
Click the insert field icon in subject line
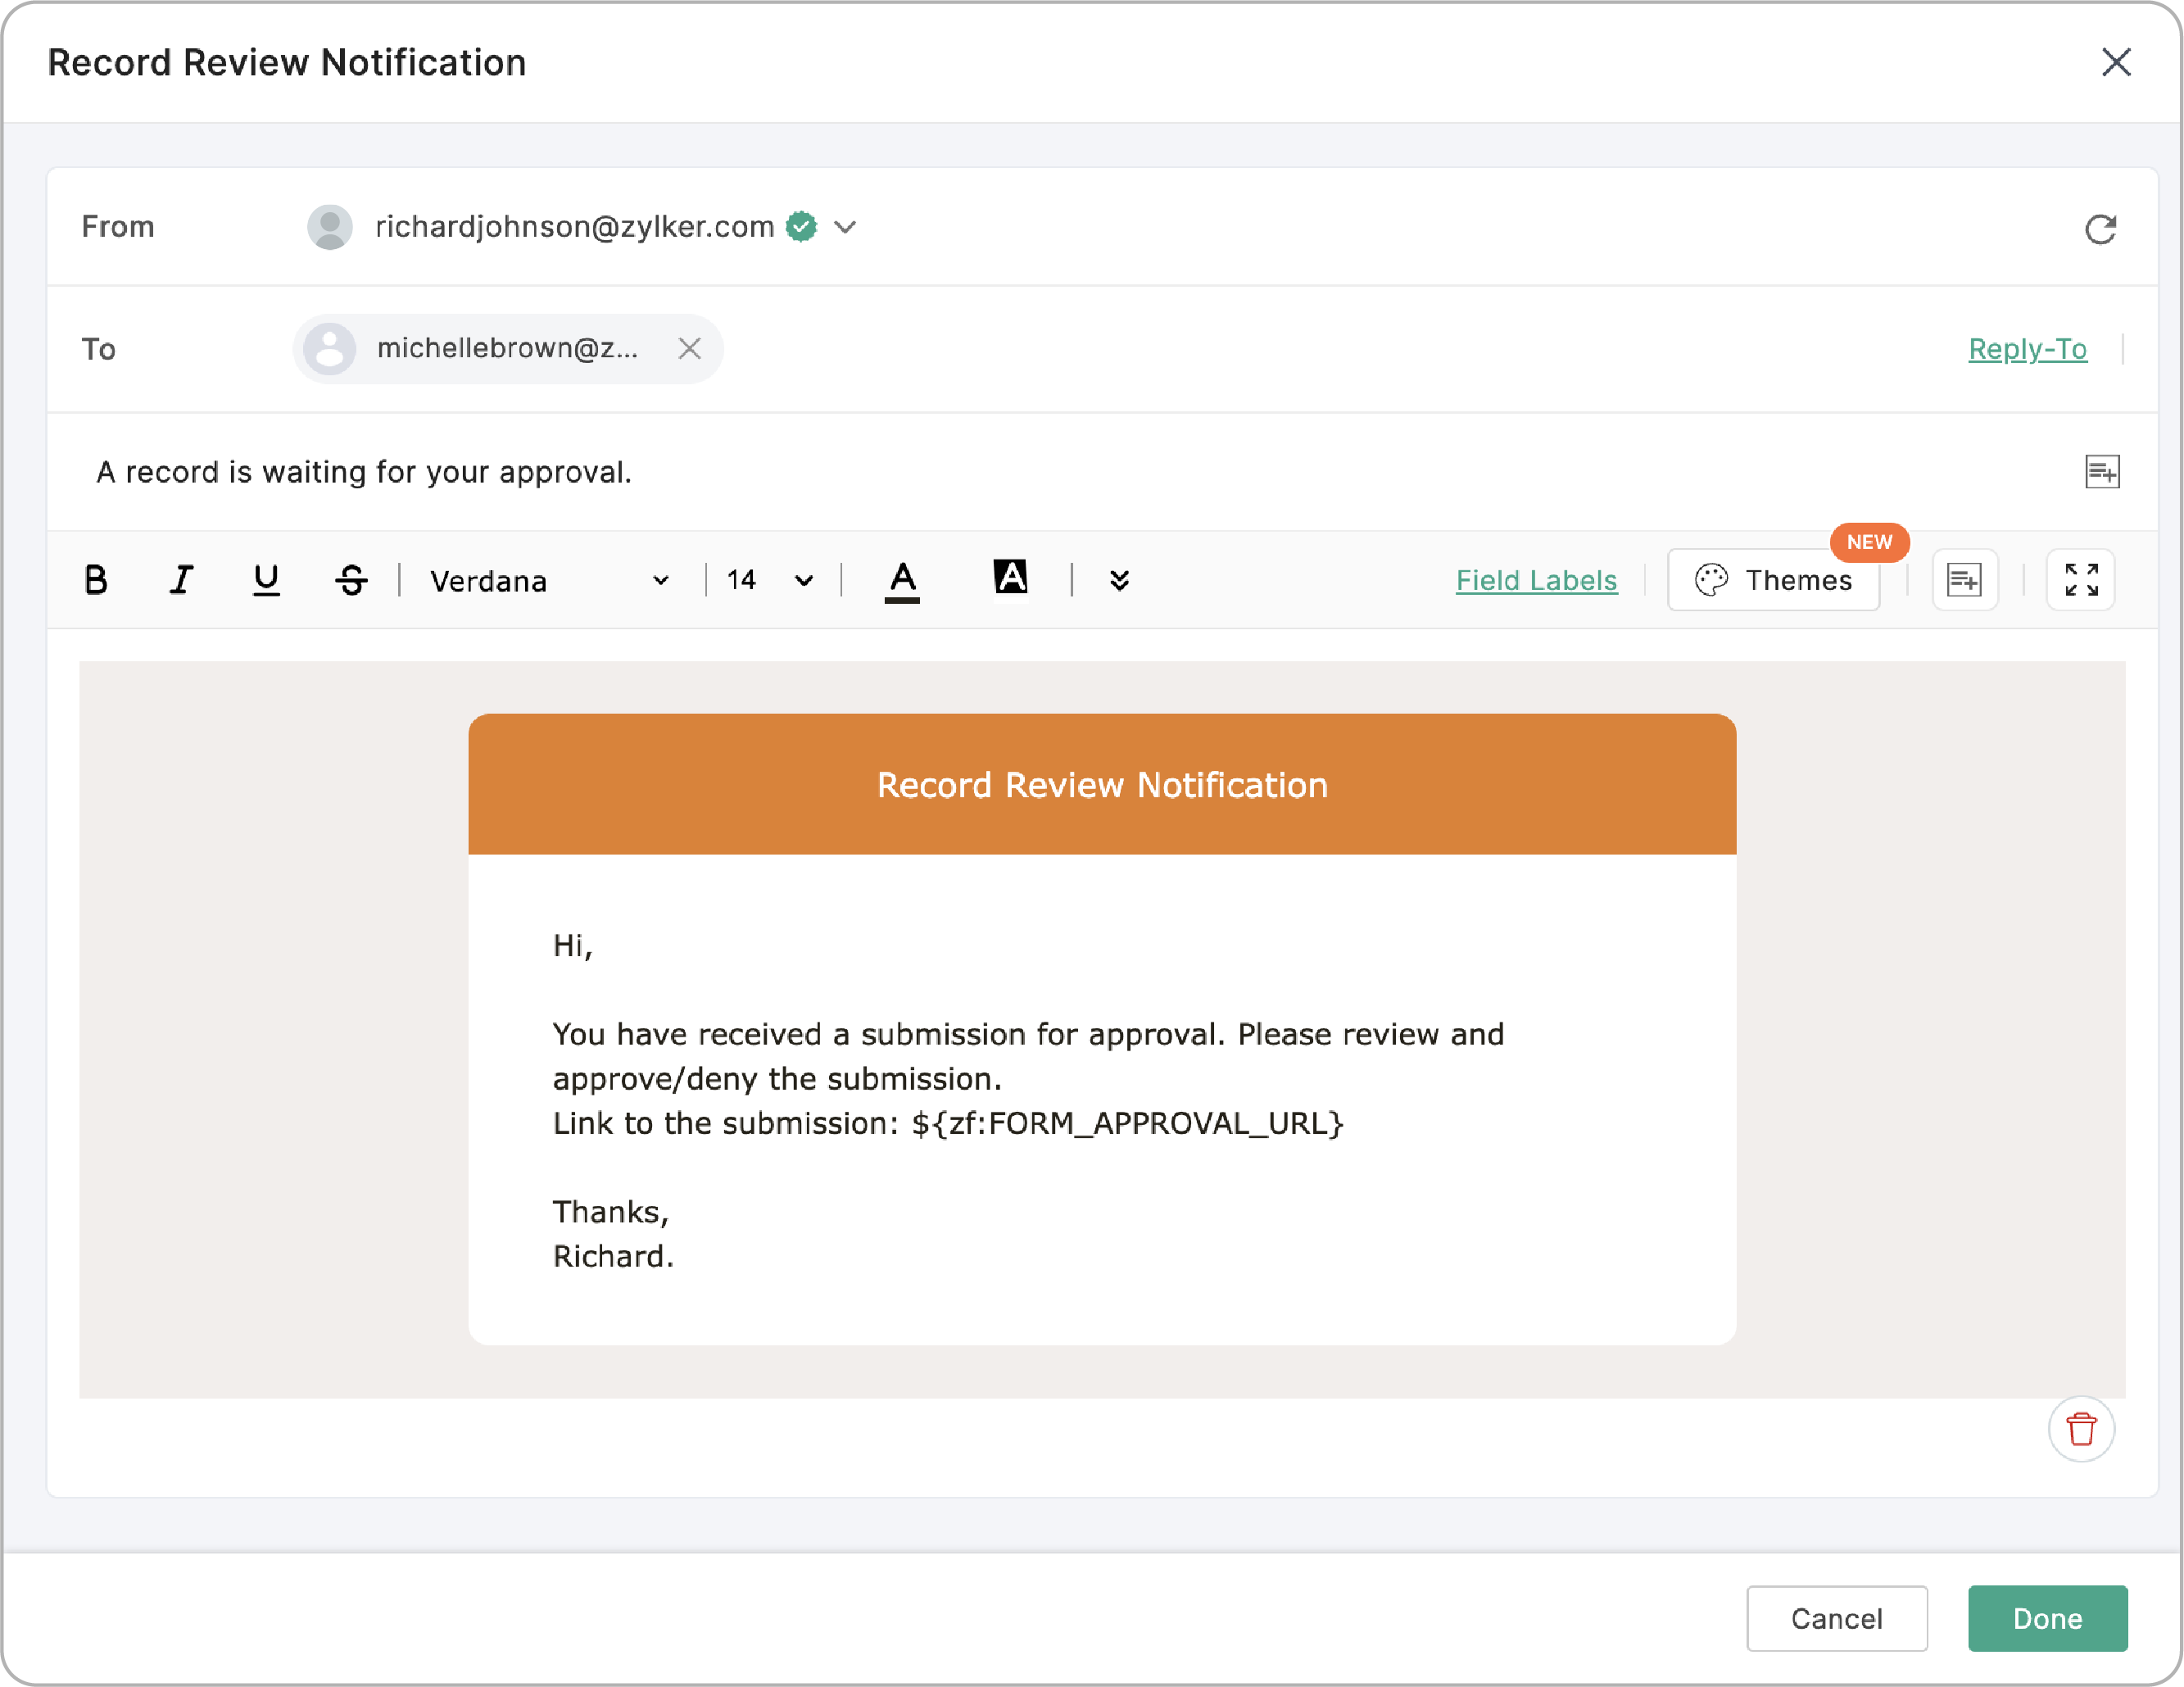coord(2102,472)
